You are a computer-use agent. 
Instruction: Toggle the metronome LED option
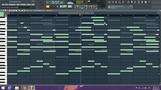[x=75, y=8]
